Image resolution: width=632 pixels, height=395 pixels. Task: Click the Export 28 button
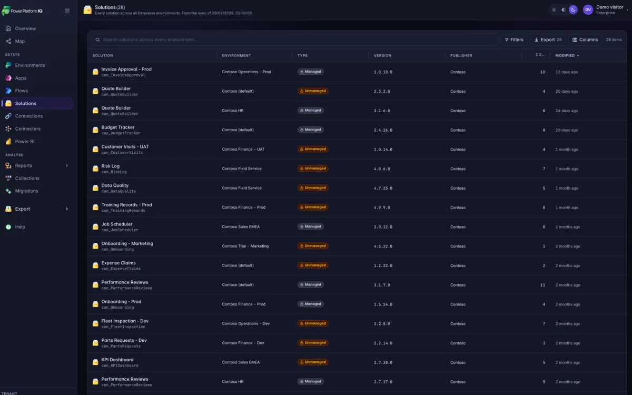pos(548,39)
